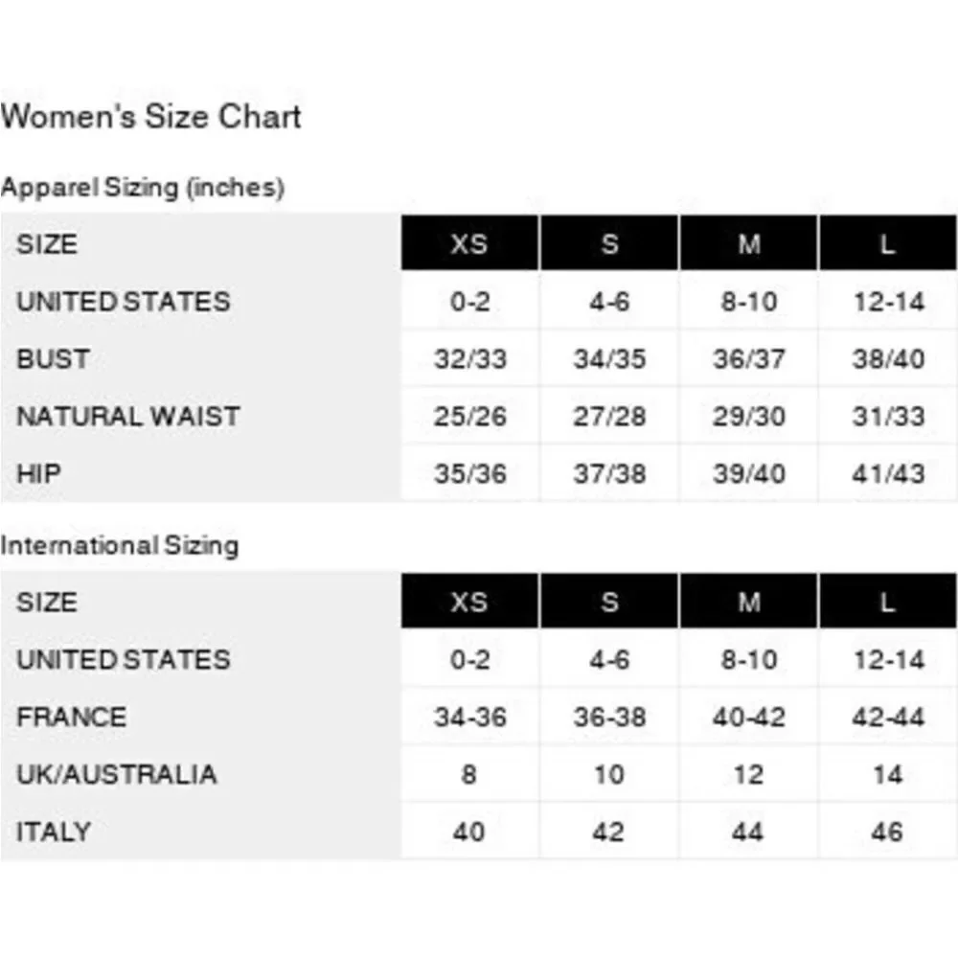Select the International Sizing heading
The width and height of the screenshot is (958, 958).
[x=120, y=545]
